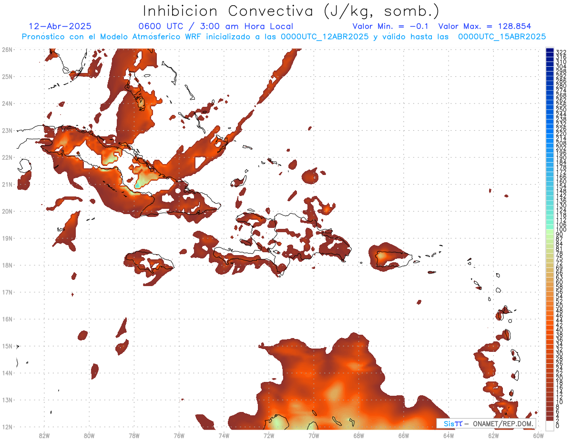Click the colorbar value label '208'
The height and width of the screenshot is (442, 572).
(x=561, y=143)
